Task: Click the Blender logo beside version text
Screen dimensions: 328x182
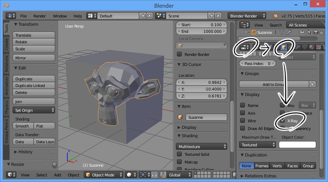Action: (275, 16)
